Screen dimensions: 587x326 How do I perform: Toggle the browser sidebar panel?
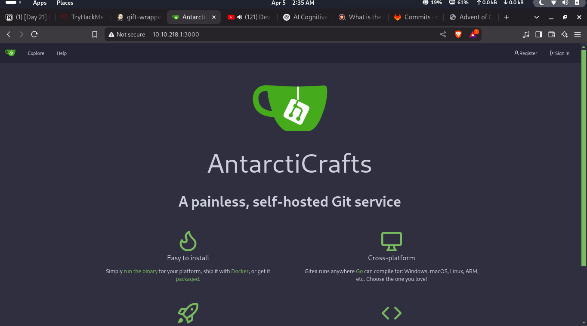click(x=538, y=34)
